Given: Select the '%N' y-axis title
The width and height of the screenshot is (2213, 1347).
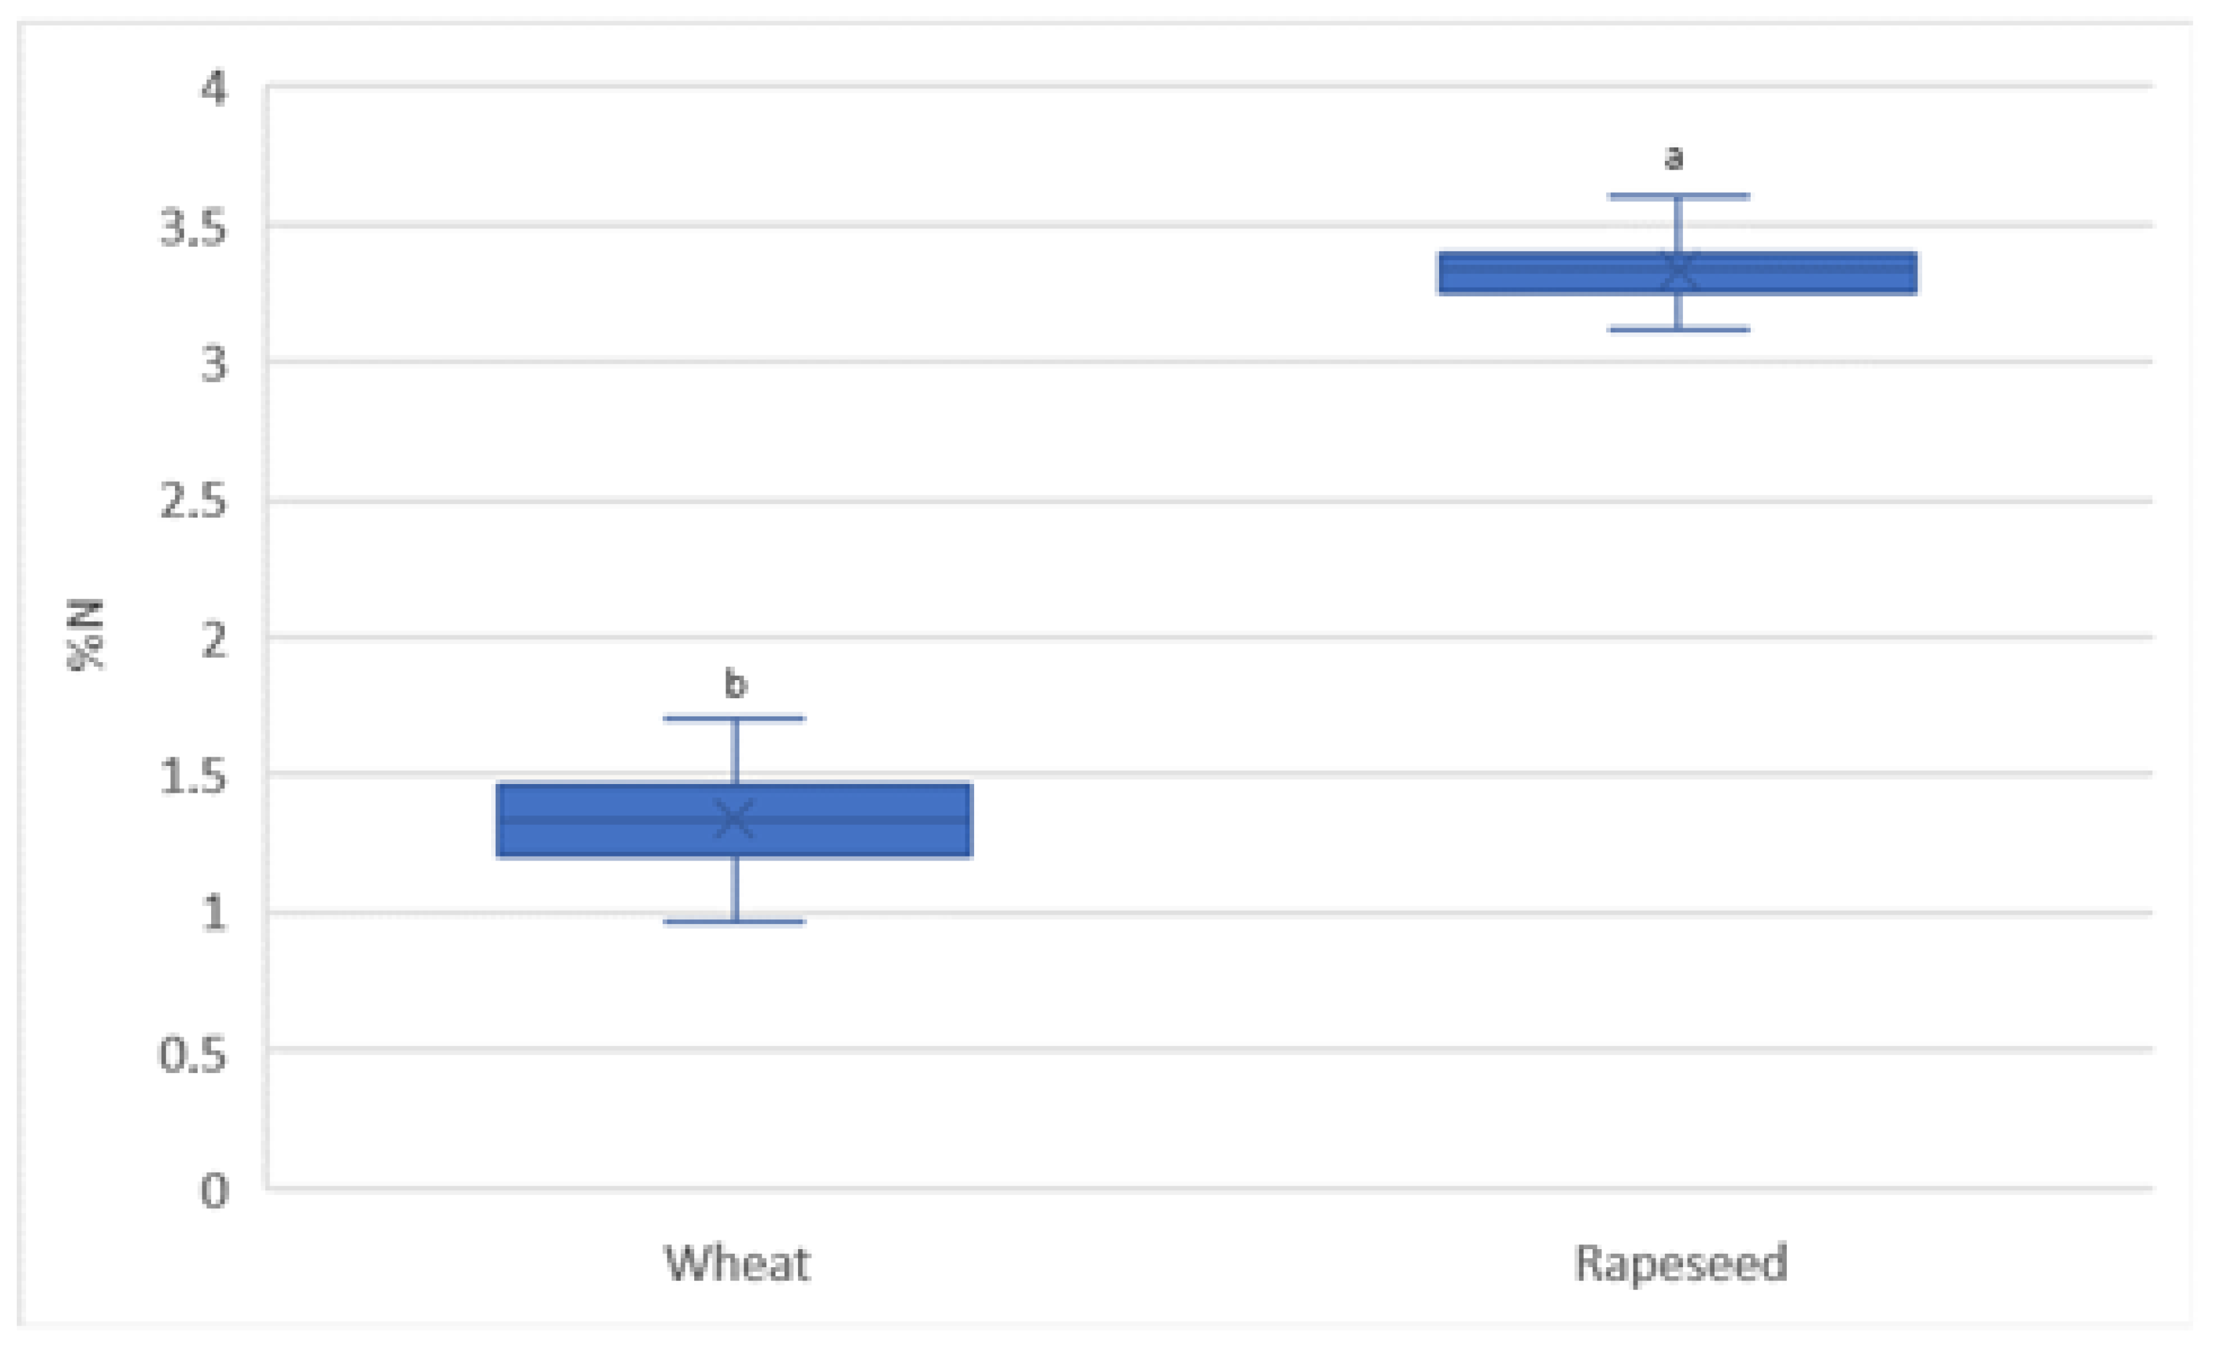Looking at the screenshot, I should coord(86,635).
